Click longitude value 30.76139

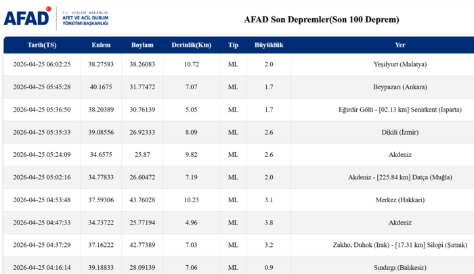point(142,110)
